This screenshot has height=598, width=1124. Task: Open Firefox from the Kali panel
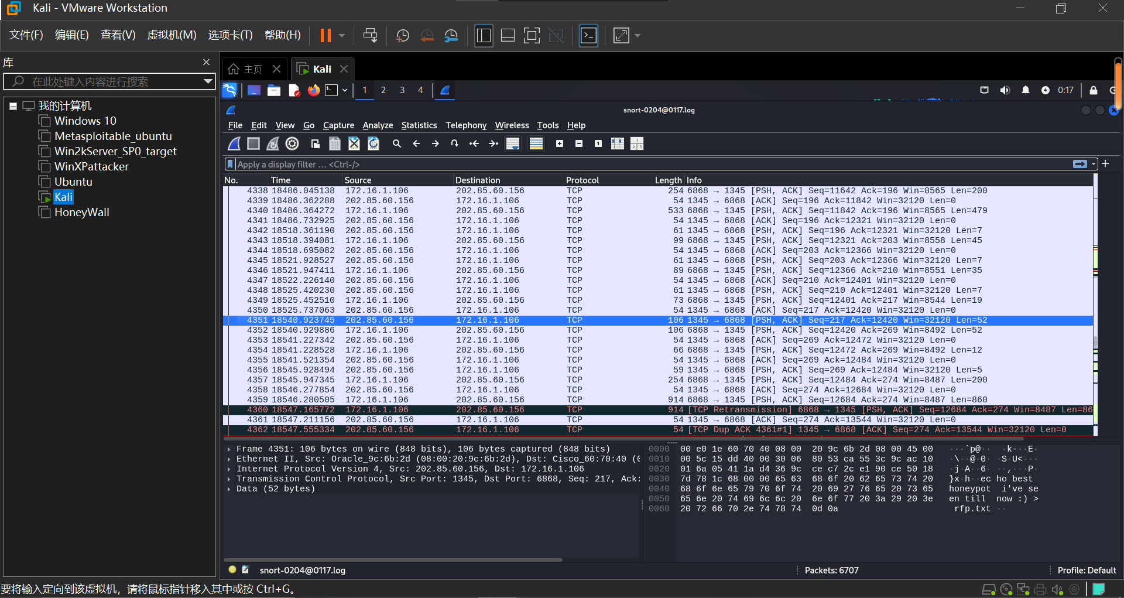coord(314,90)
